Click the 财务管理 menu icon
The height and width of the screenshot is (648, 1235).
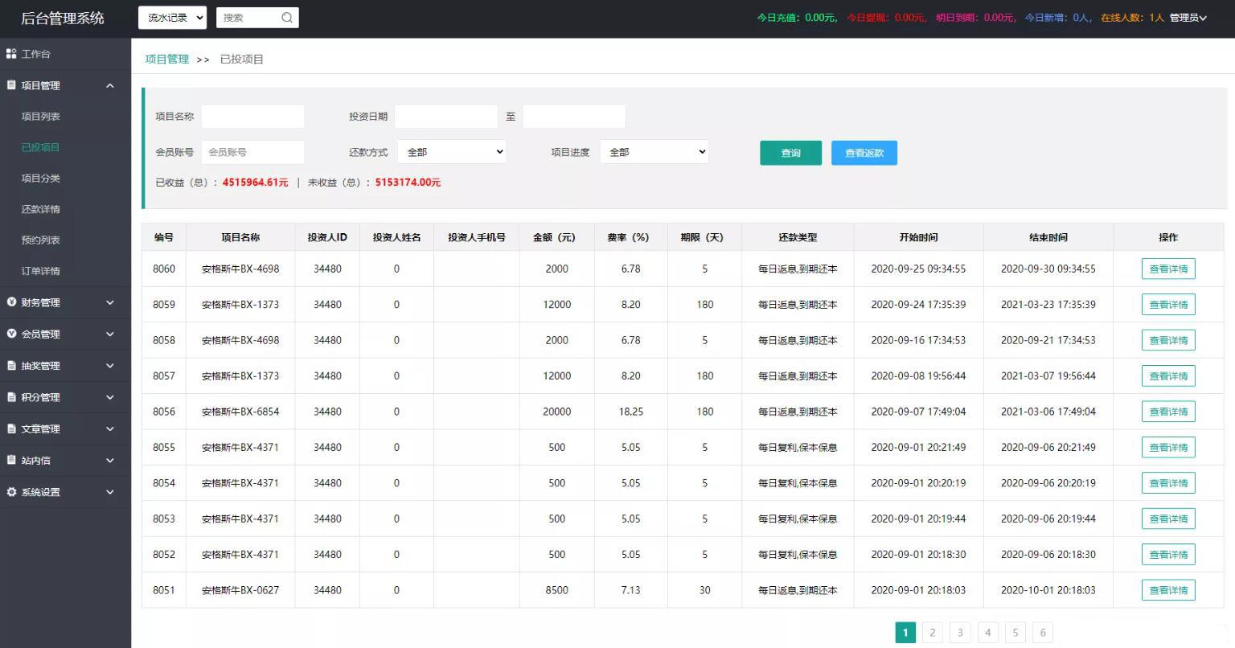coord(11,302)
